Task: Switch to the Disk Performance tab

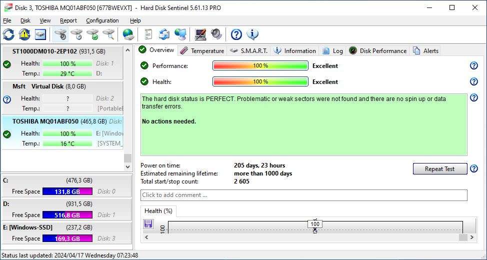Action: point(377,50)
